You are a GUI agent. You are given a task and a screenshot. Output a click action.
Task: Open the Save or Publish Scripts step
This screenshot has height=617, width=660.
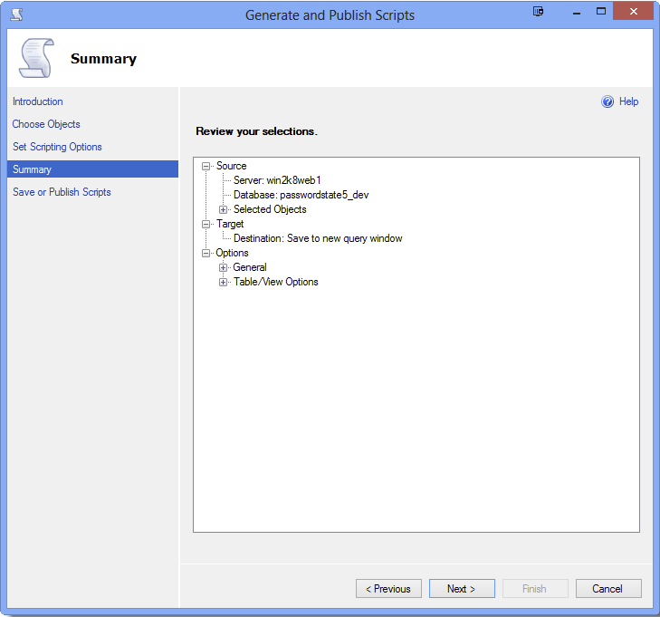(x=62, y=192)
